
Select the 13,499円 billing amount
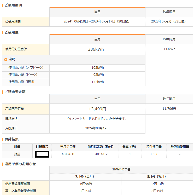tap(97, 109)
